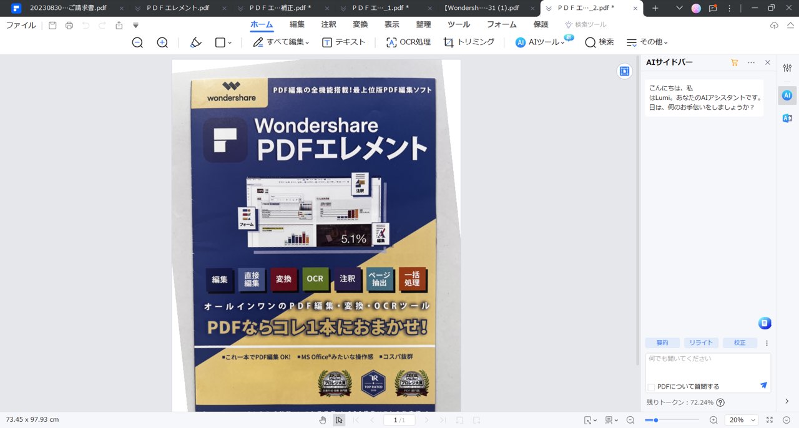Switch to the selection arrow mode in status bar

(x=339, y=420)
